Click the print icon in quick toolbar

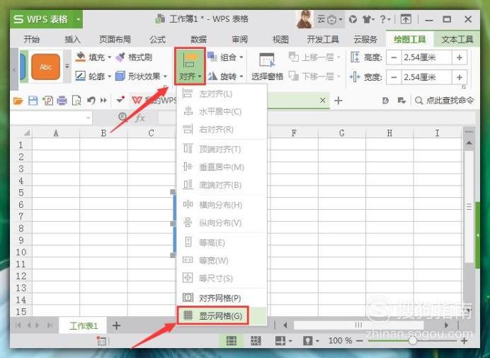point(62,101)
